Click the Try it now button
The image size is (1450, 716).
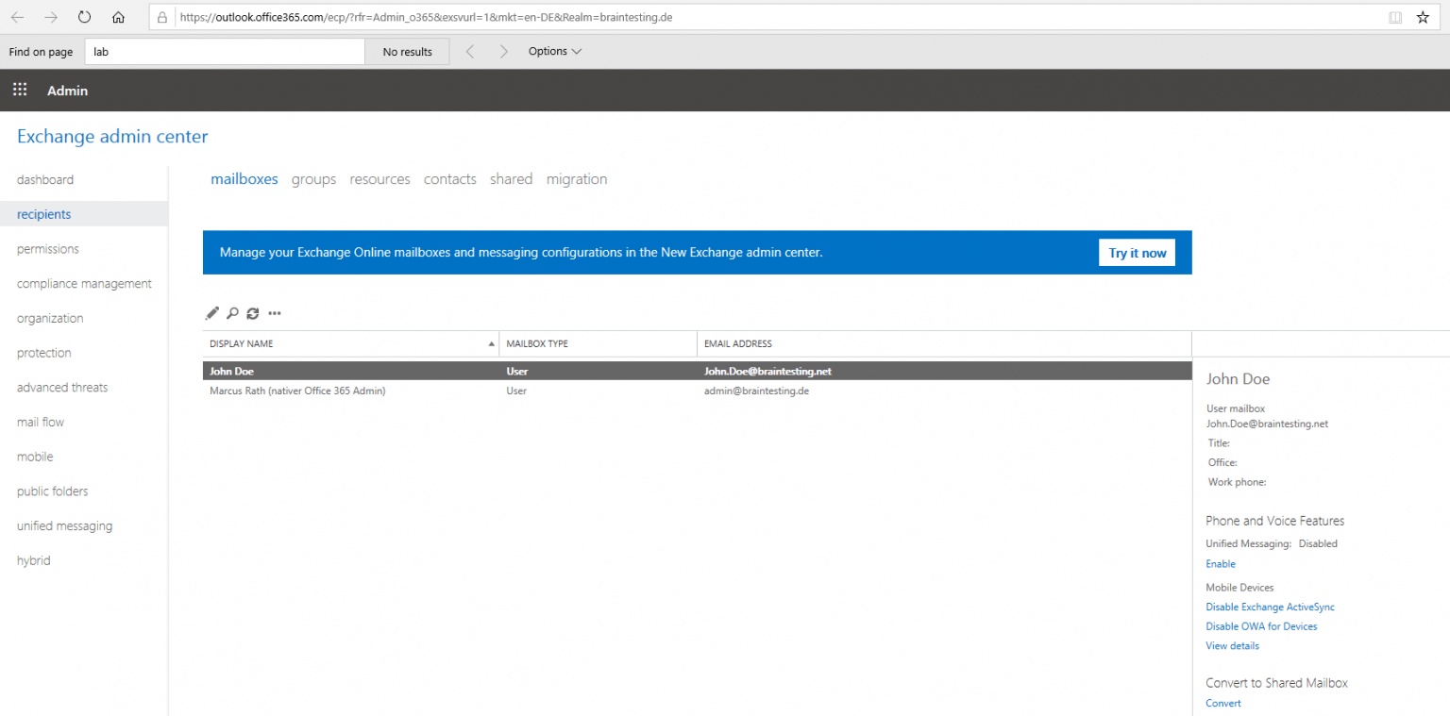[1137, 252]
